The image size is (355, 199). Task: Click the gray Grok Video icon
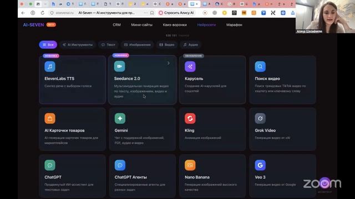coord(260,118)
